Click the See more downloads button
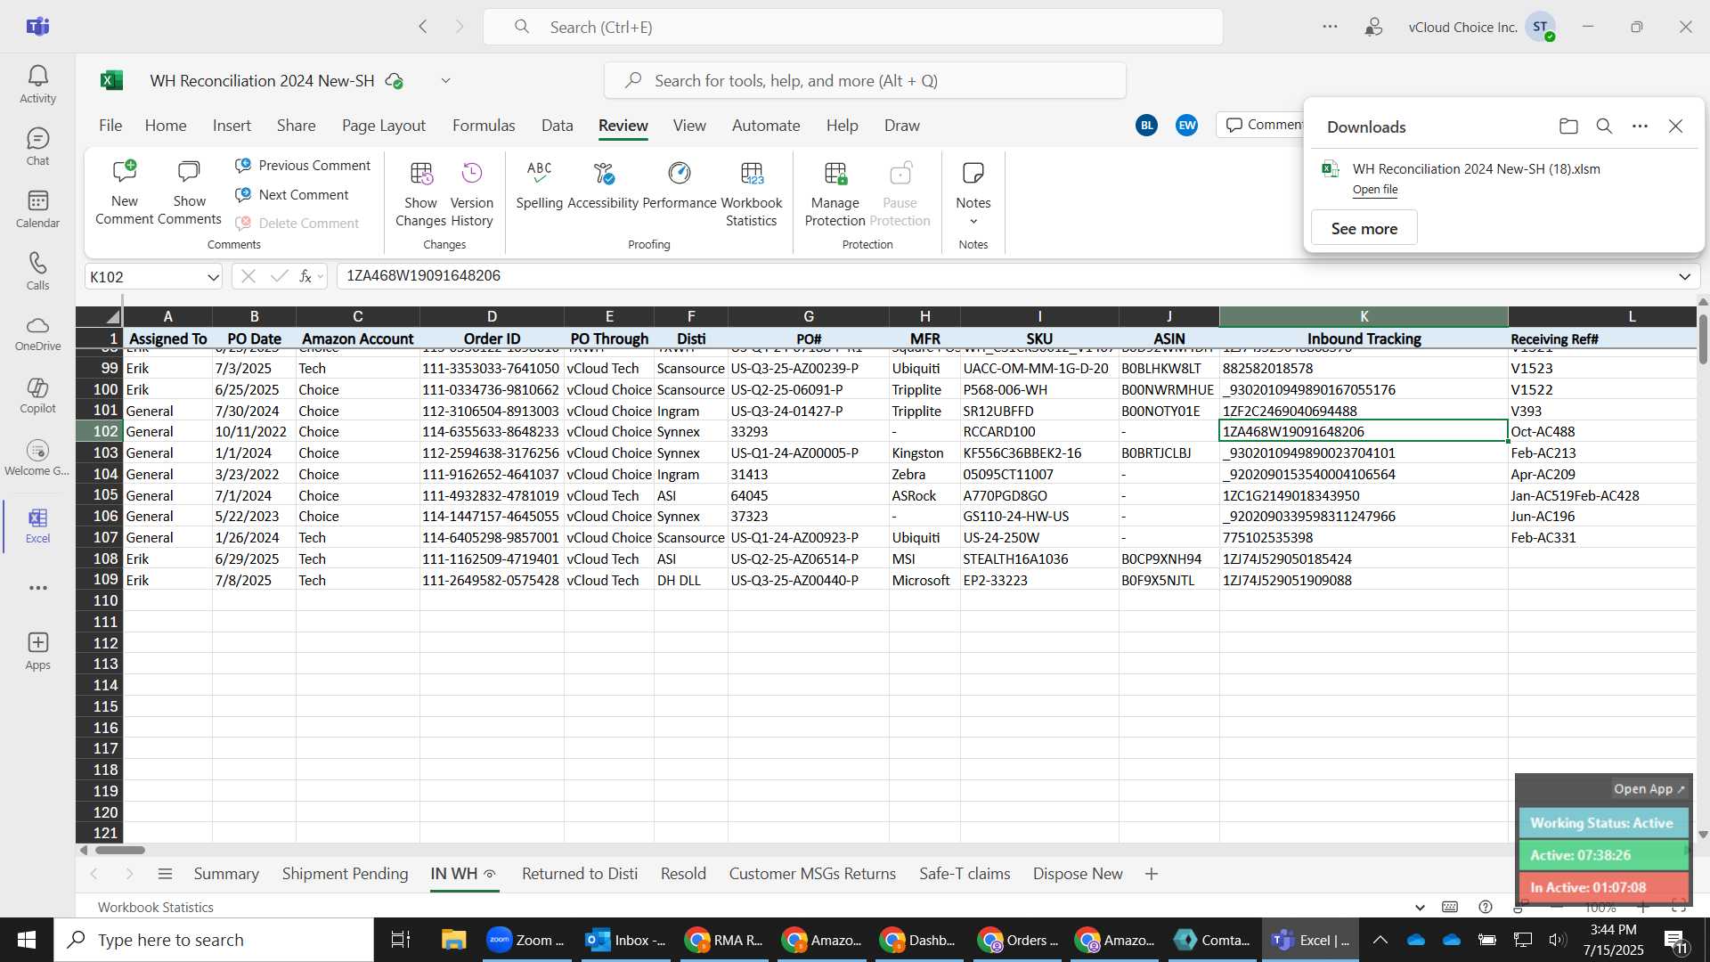 point(1364,229)
